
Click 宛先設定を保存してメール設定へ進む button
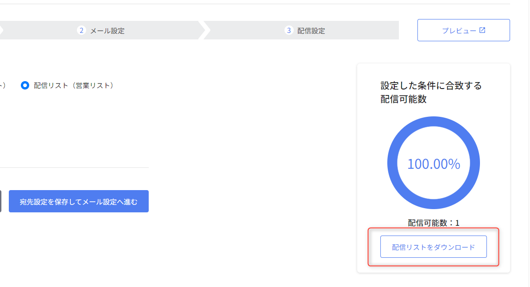pyautogui.click(x=79, y=201)
